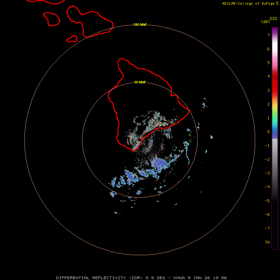Click the 4 dB label on the legend
The width and height of the screenshot is (280, 280).
click(268, 77)
